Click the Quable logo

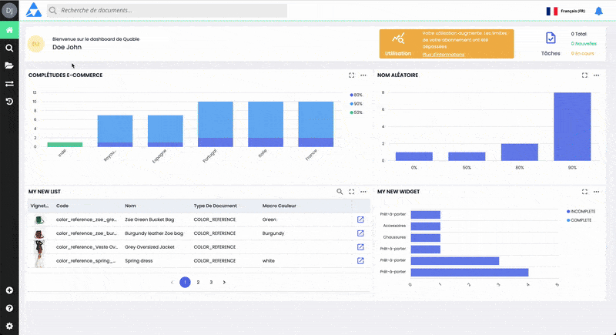[34, 10]
